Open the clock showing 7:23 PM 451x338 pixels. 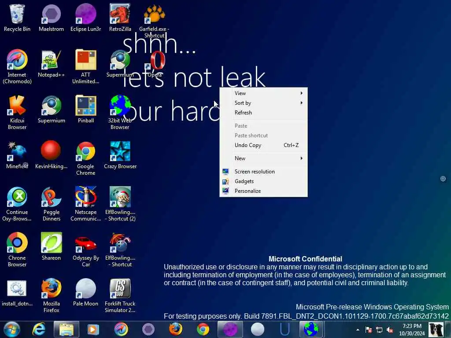[x=412, y=330]
